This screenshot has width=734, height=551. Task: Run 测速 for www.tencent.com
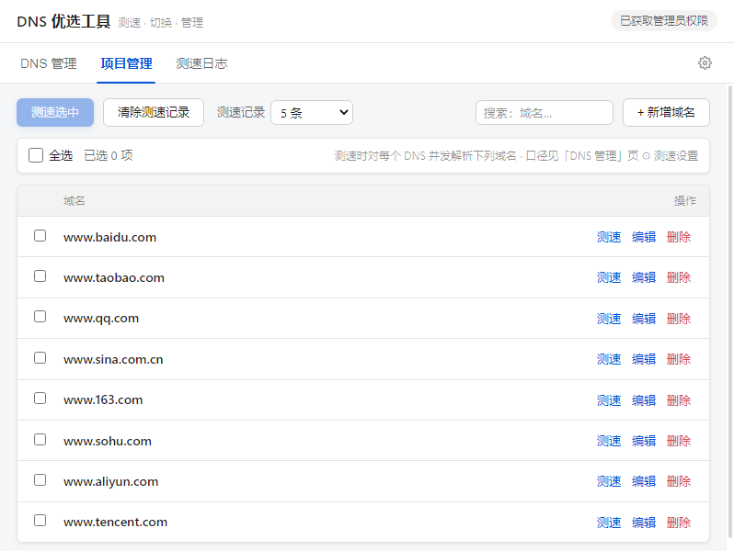[x=609, y=523]
